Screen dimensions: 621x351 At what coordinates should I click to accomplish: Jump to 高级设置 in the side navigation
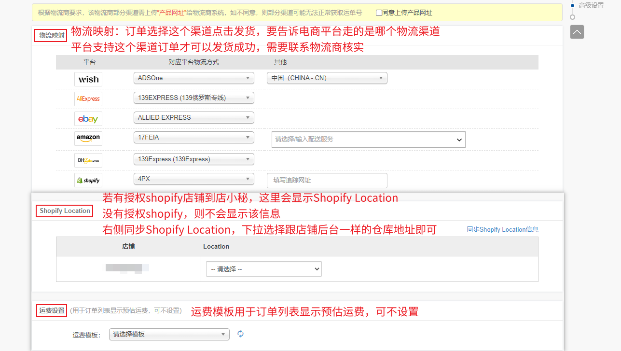click(591, 6)
